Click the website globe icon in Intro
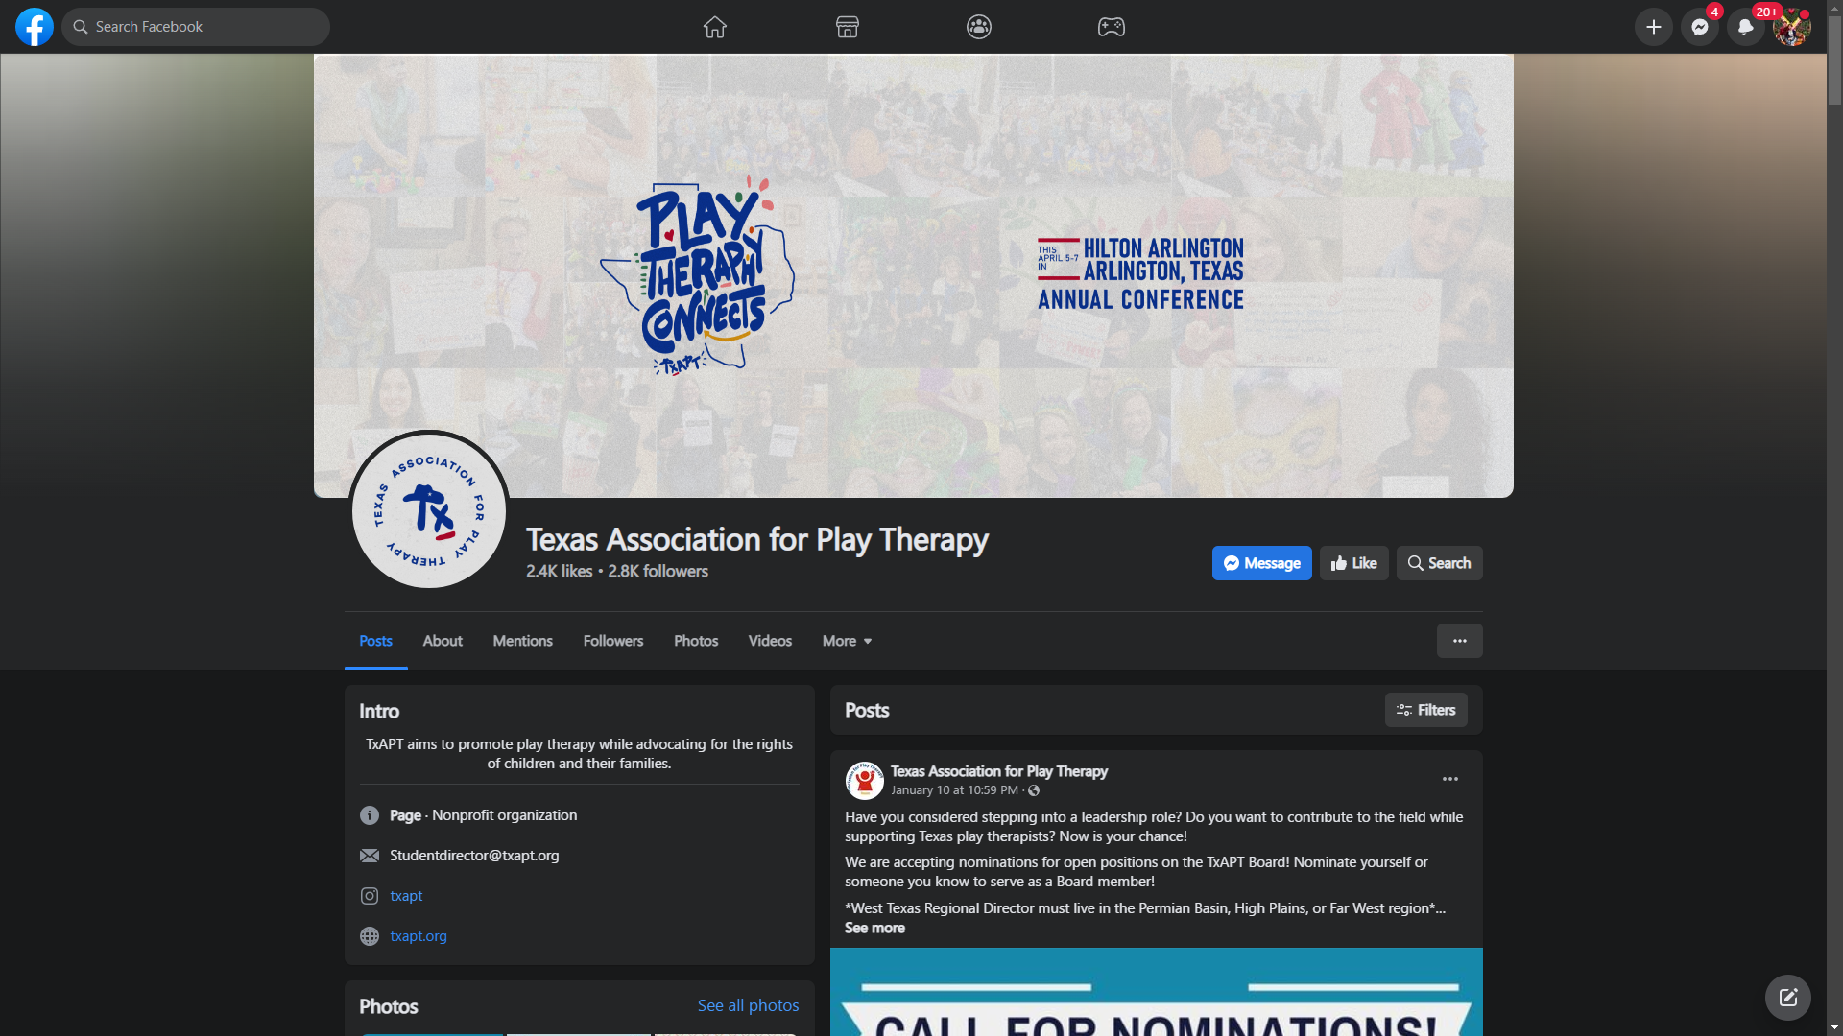1843x1036 pixels. pyautogui.click(x=370, y=936)
